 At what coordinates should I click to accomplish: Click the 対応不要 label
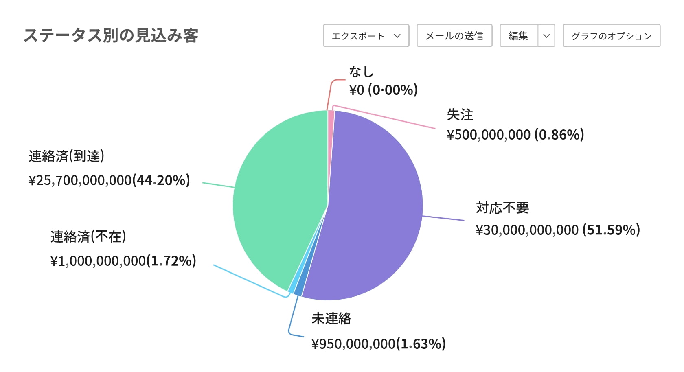click(502, 208)
